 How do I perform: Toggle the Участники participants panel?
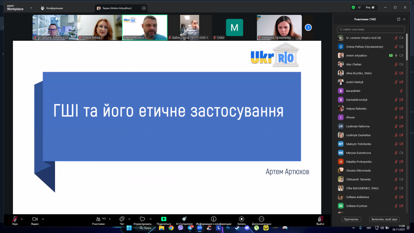tap(98, 219)
